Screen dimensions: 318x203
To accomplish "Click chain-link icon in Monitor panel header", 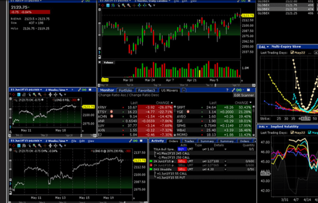I will tap(239, 90).
